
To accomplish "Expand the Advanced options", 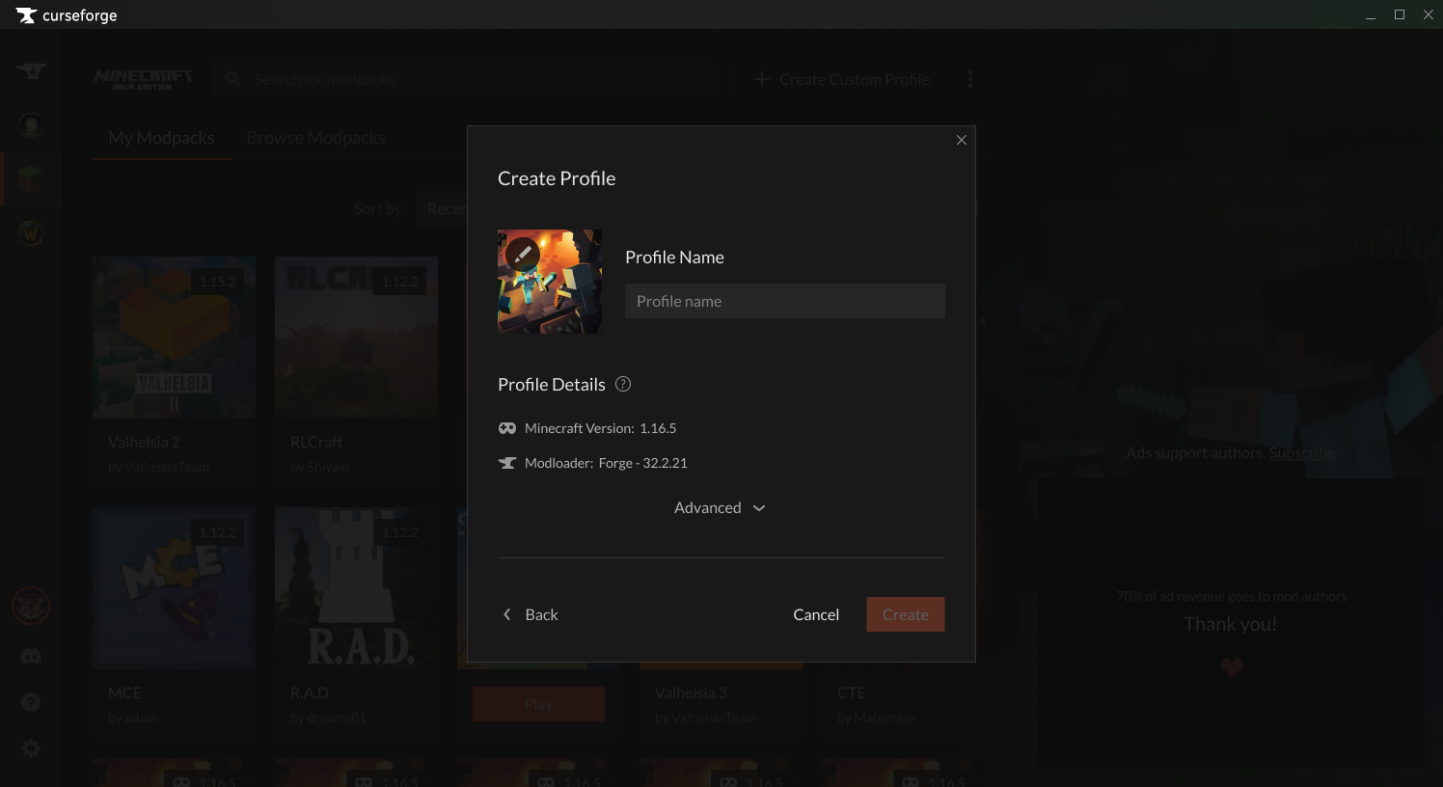I will pyautogui.click(x=721, y=507).
